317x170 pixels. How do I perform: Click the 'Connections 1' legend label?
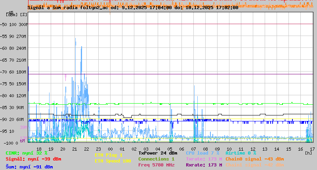click(156, 159)
